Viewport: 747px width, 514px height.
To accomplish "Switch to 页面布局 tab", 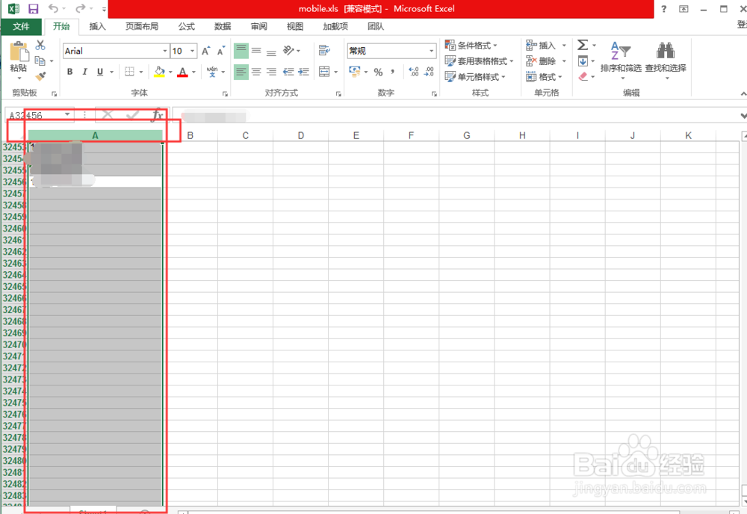I will click(142, 26).
